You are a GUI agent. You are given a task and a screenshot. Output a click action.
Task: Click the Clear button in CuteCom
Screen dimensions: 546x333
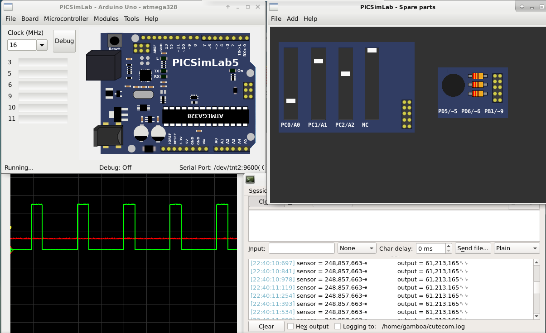coord(266,326)
